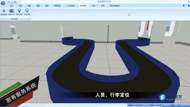
Task: Collapse the ribbon with the small arrow
Action: pos(181,5)
